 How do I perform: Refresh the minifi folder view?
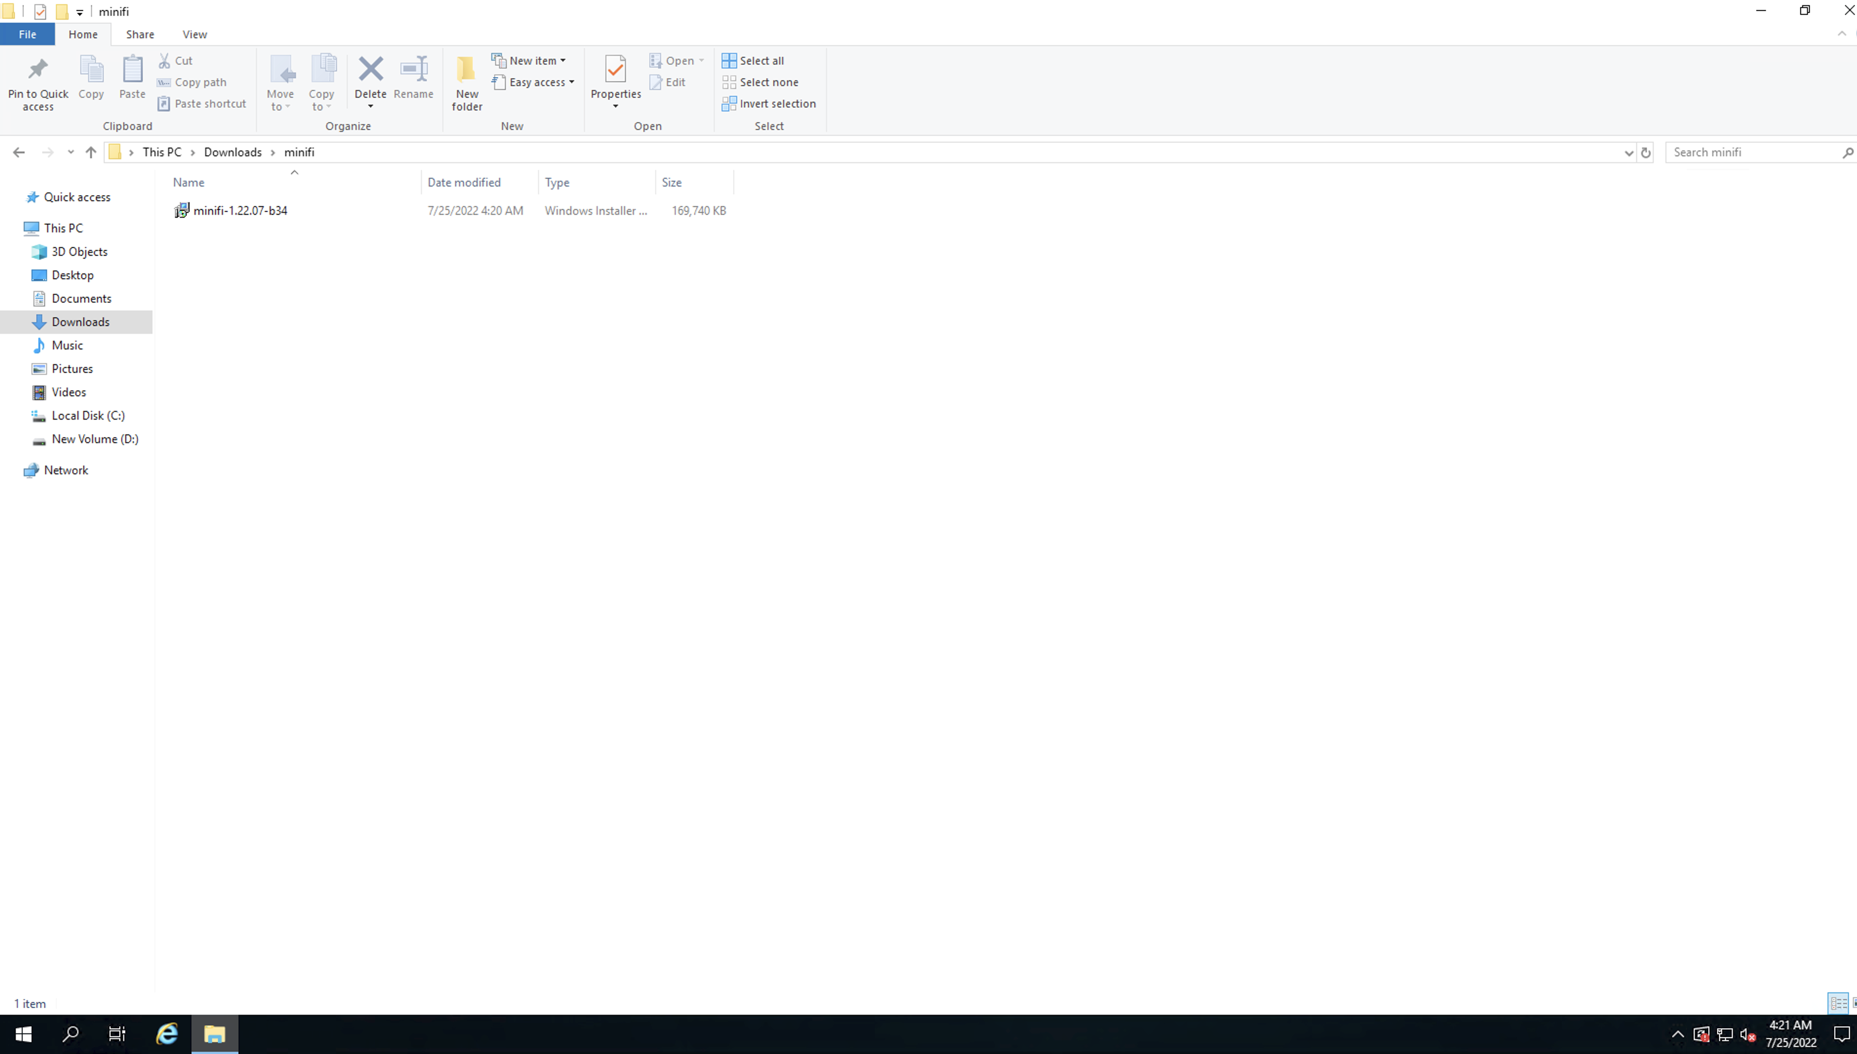1645,153
